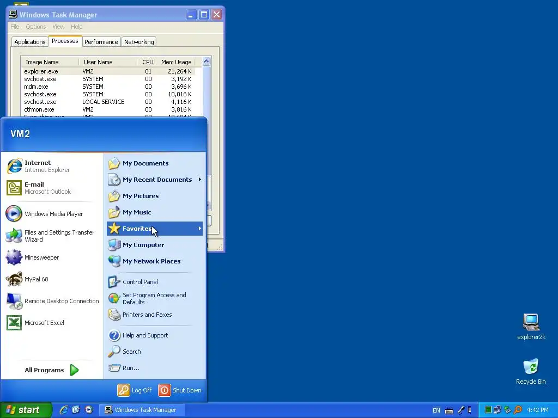Viewport: 558px width, 418px height.
Task: Click the 4:42 PM clock
Action: coord(538,410)
